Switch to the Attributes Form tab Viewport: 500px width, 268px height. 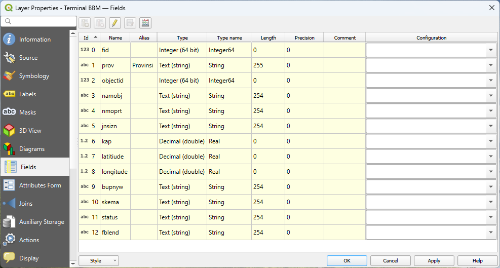pyautogui.click(x=40, y=185)
